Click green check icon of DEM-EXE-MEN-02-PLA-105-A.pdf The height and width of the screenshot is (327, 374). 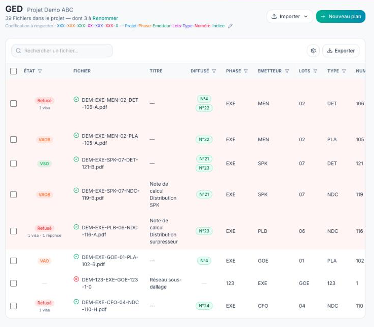pos(77,135)
